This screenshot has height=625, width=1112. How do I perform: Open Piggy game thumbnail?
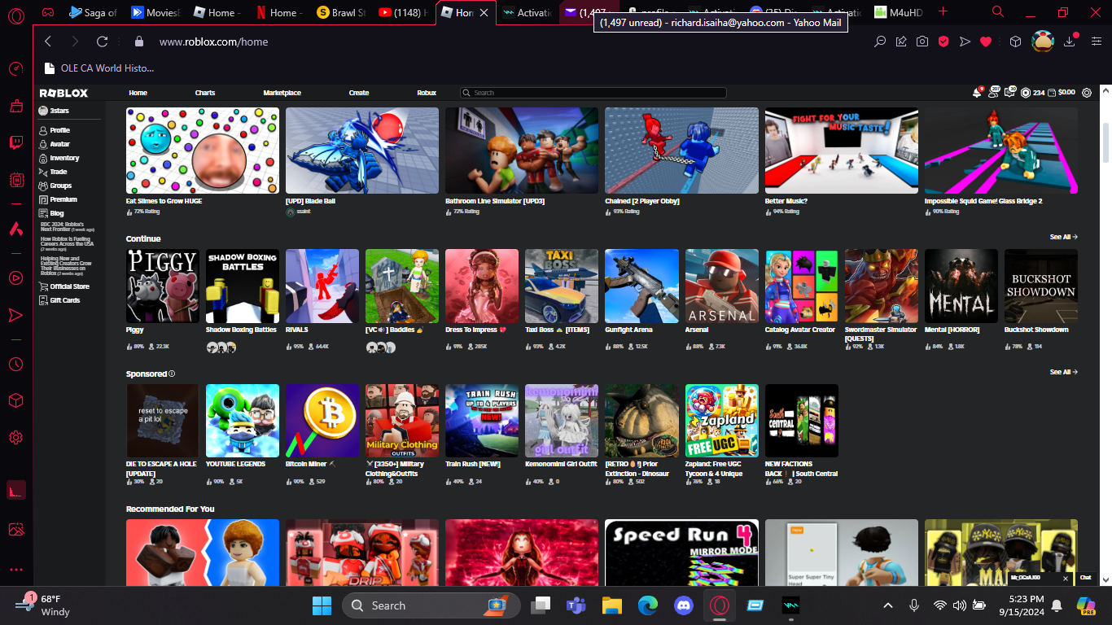[x=163, y=286]
